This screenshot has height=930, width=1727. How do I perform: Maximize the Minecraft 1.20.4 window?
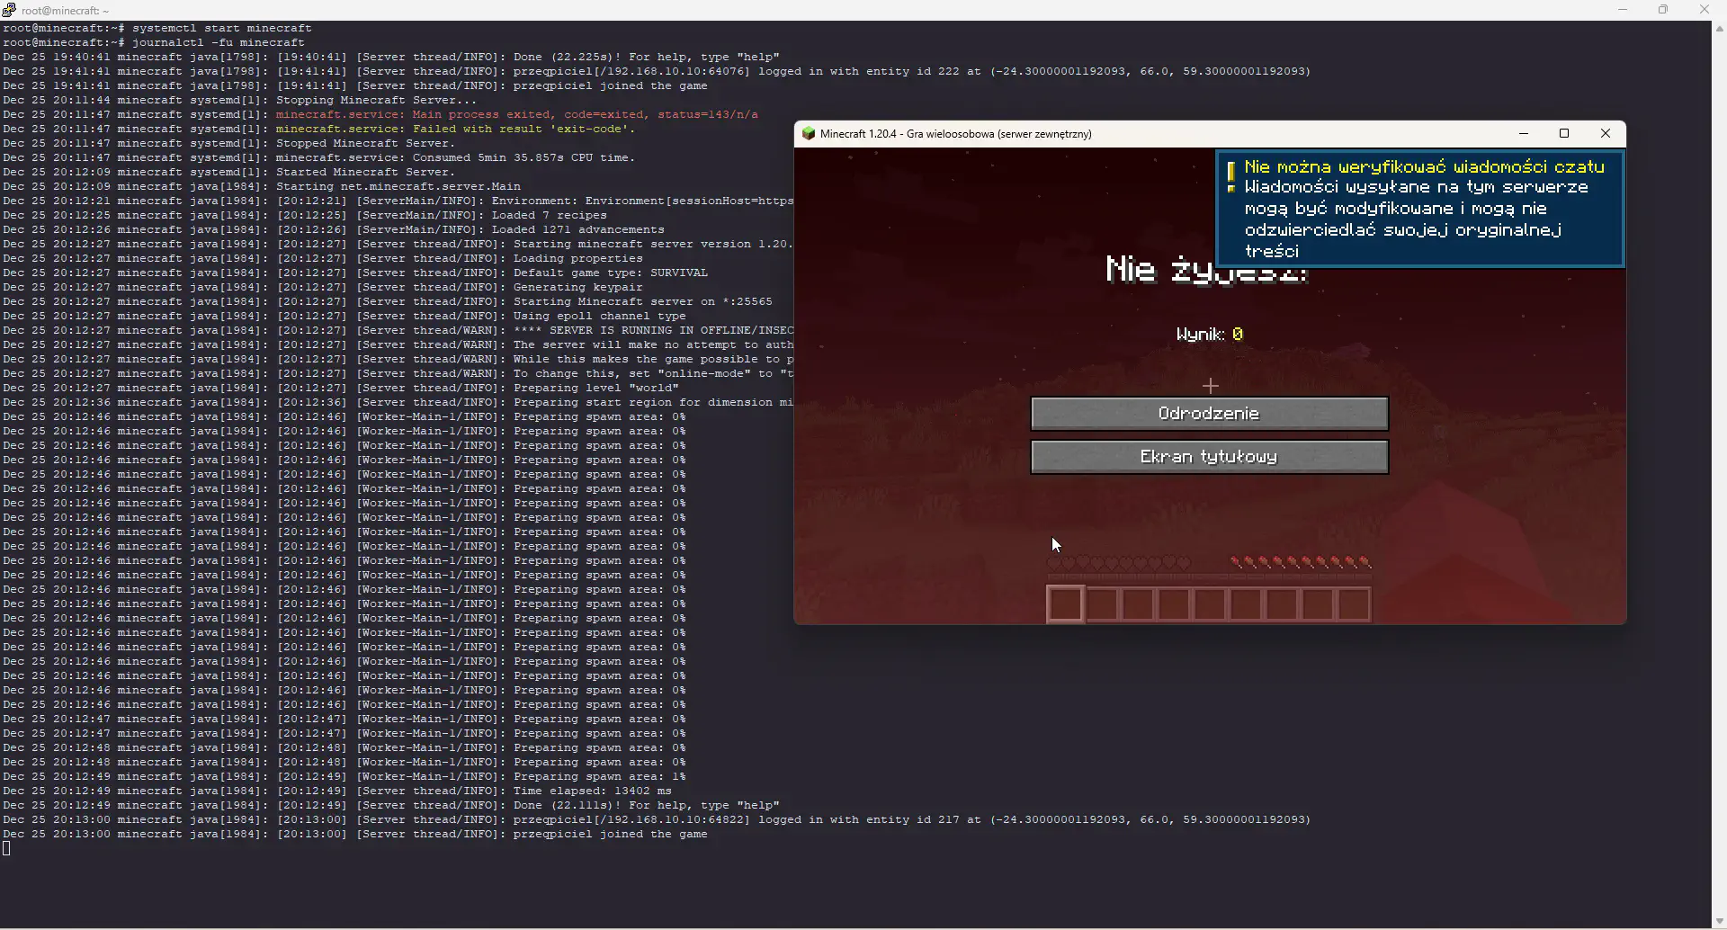[1564, 134]
